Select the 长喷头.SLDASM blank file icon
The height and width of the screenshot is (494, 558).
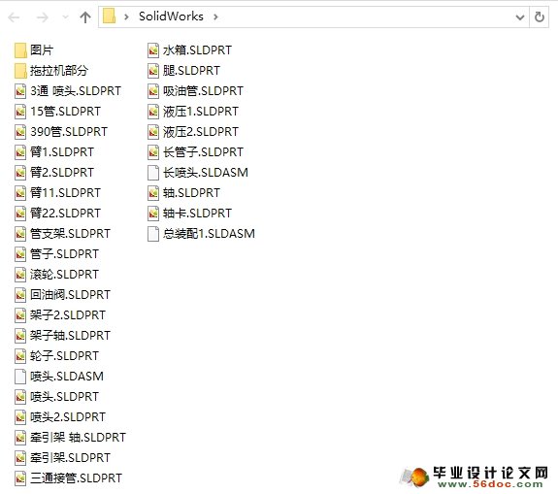(x=153, y=172)
